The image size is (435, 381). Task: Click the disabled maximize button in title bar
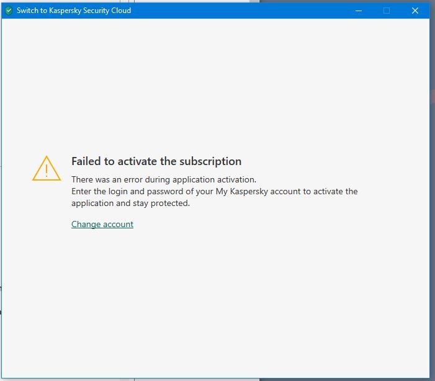tap(387, 11)
